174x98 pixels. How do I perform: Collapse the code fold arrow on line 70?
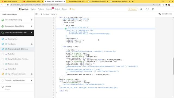[55, 68]
